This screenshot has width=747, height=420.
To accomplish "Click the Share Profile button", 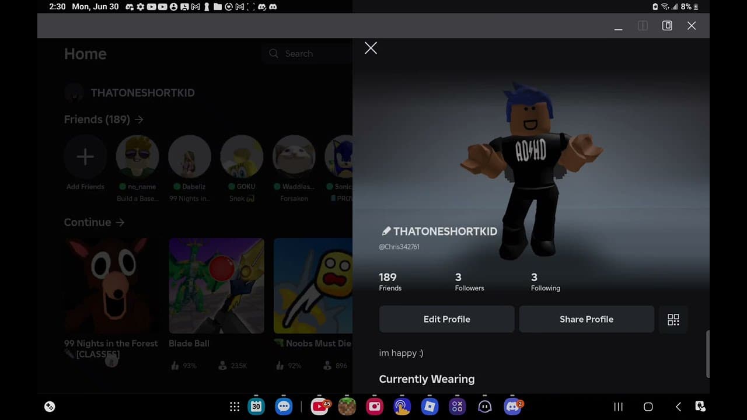I will [x=587, y=319].
